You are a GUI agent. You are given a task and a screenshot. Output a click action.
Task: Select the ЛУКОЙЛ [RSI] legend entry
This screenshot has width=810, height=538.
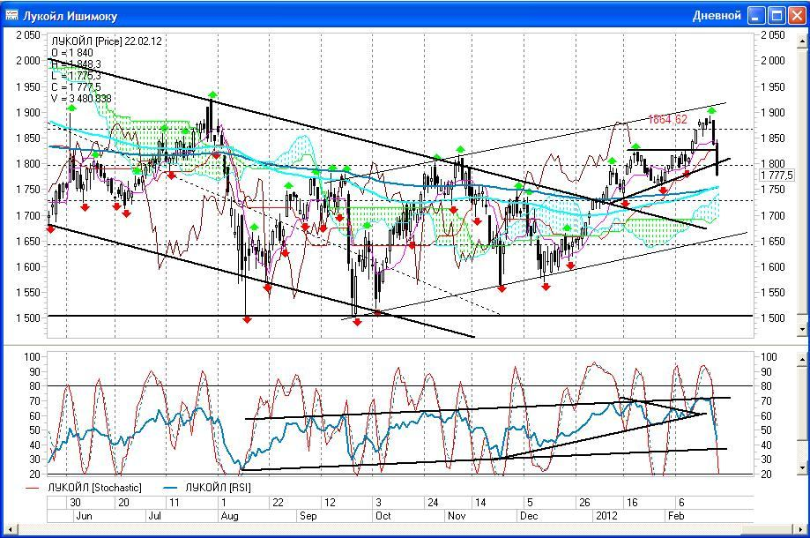click(207, 488)
